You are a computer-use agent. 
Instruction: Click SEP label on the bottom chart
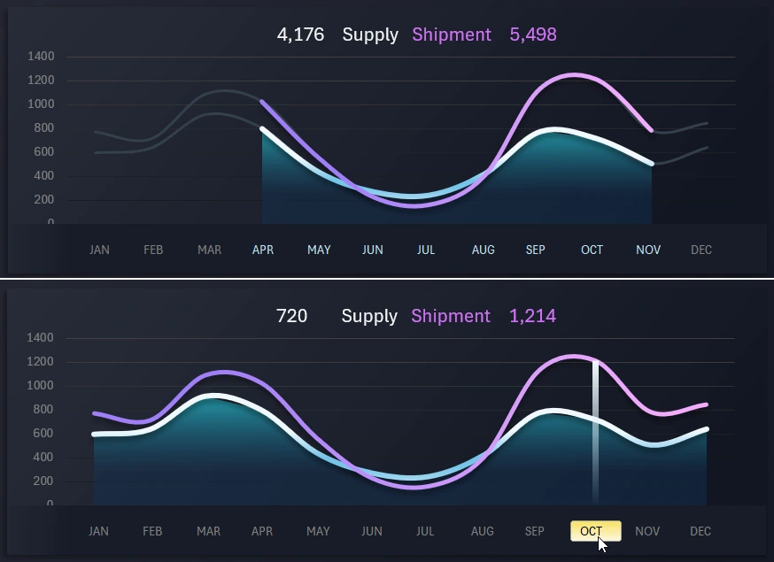(x=534, y=530)
